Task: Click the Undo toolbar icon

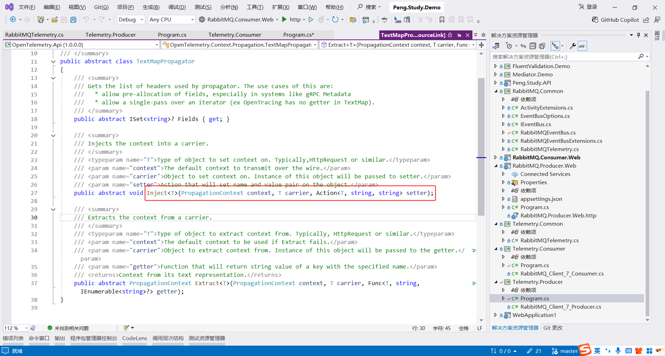Action: point(86,19)
